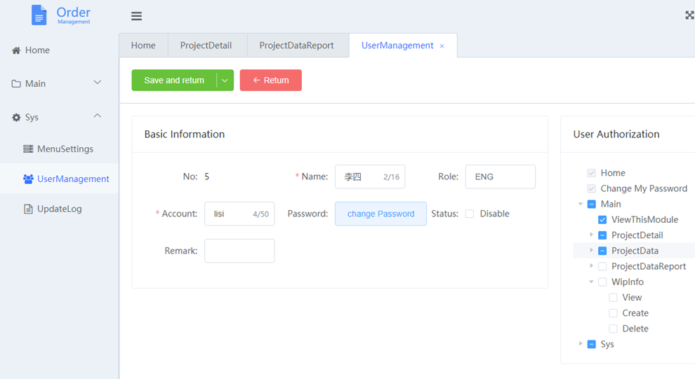Toggle the Disable status checkbox
This screenshot has width=695, height=379.
[470, 214]
